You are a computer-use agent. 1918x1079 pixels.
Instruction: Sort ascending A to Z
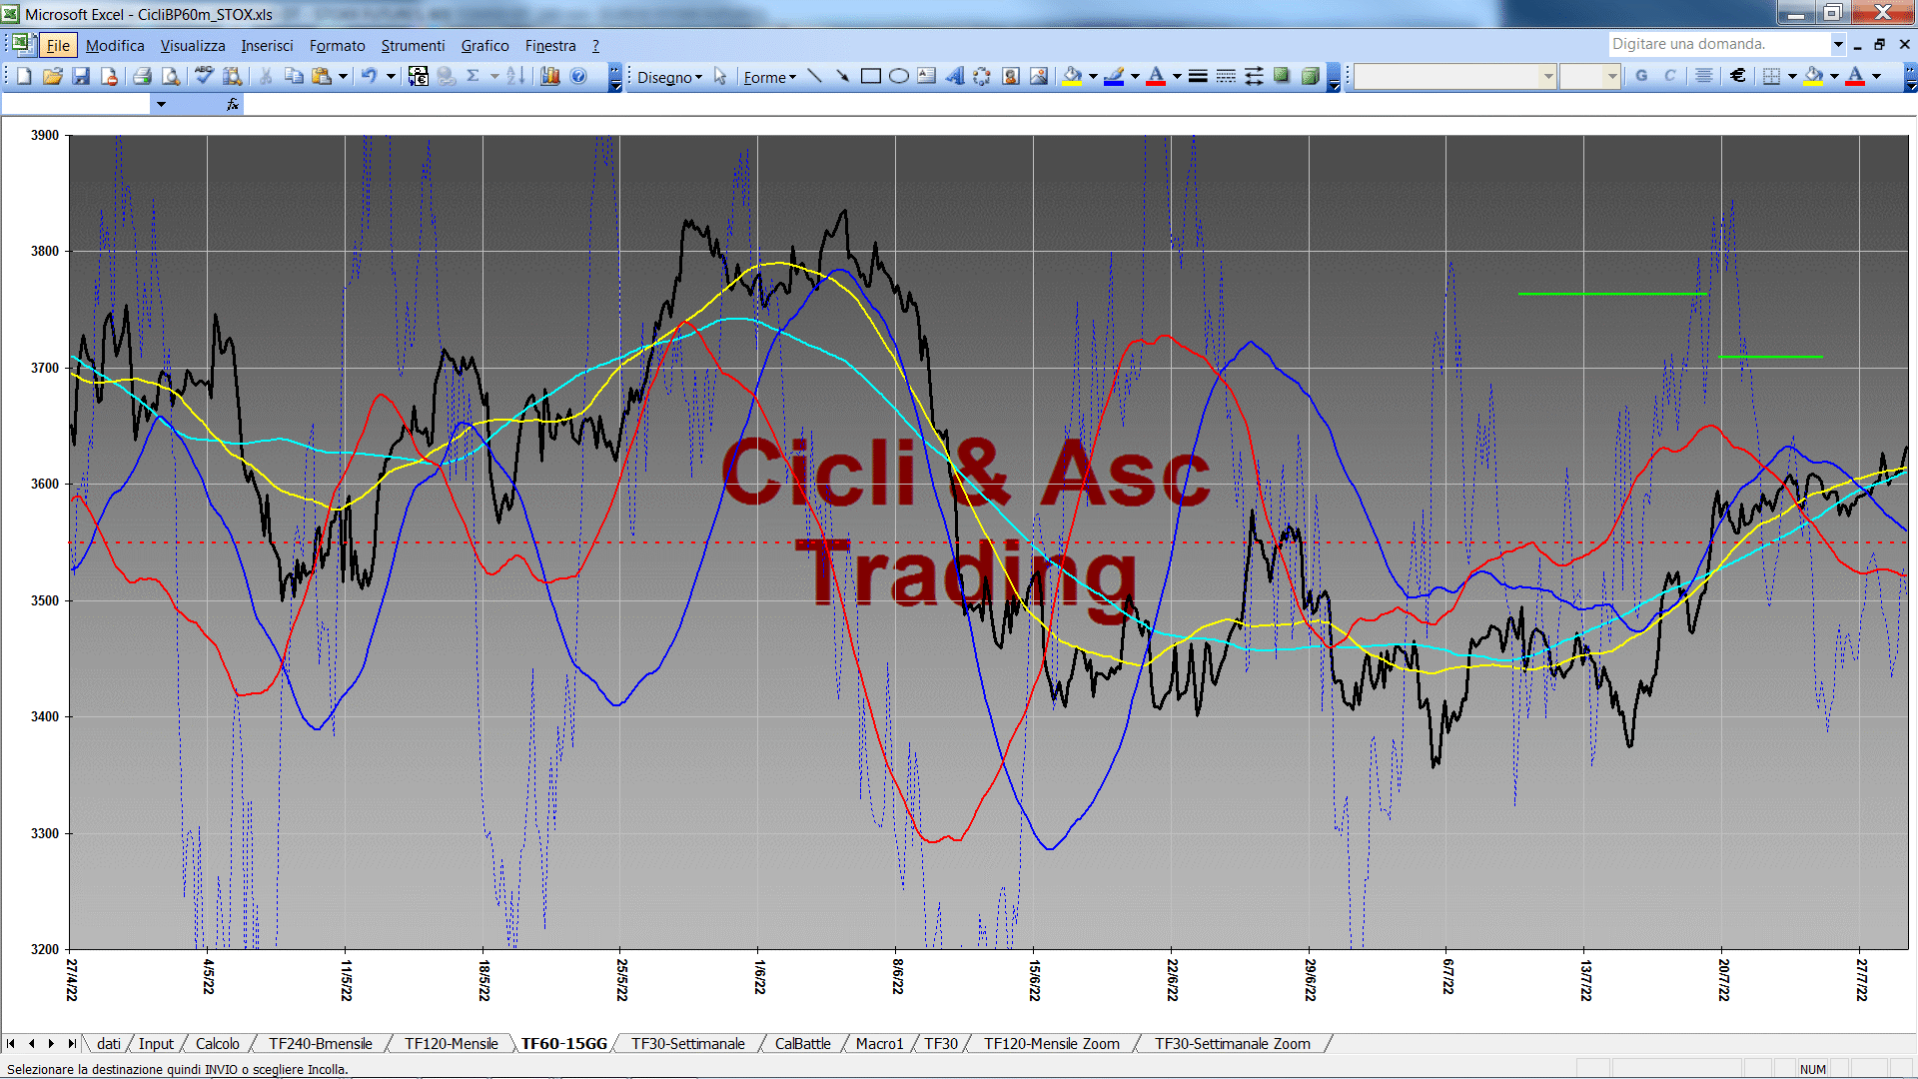[515, 76]
